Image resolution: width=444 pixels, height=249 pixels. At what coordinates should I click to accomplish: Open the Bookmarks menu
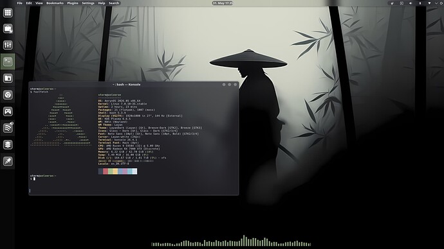point(55,3)
